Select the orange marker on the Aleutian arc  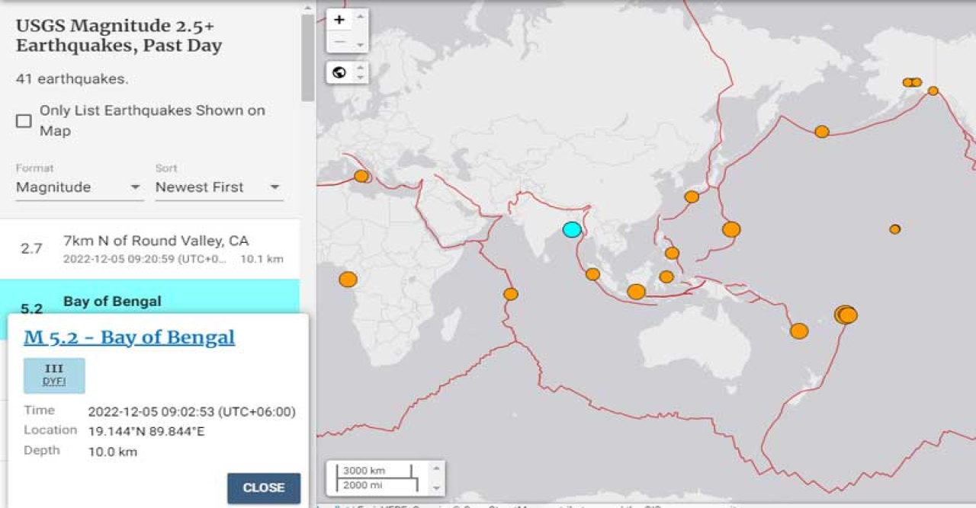tap(821, 132)
